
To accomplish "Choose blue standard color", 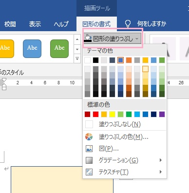I will [x=145, y=115].
